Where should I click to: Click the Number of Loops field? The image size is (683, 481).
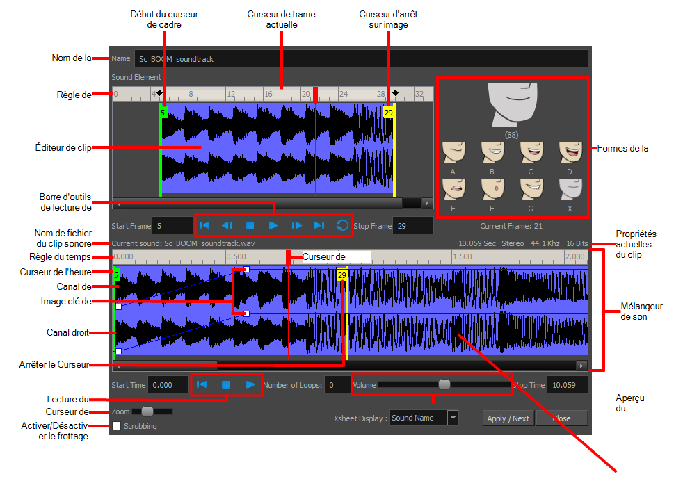pos(337,385)
